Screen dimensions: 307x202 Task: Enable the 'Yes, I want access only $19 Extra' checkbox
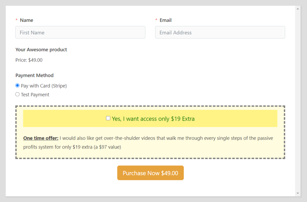click(x=108, y=118)
